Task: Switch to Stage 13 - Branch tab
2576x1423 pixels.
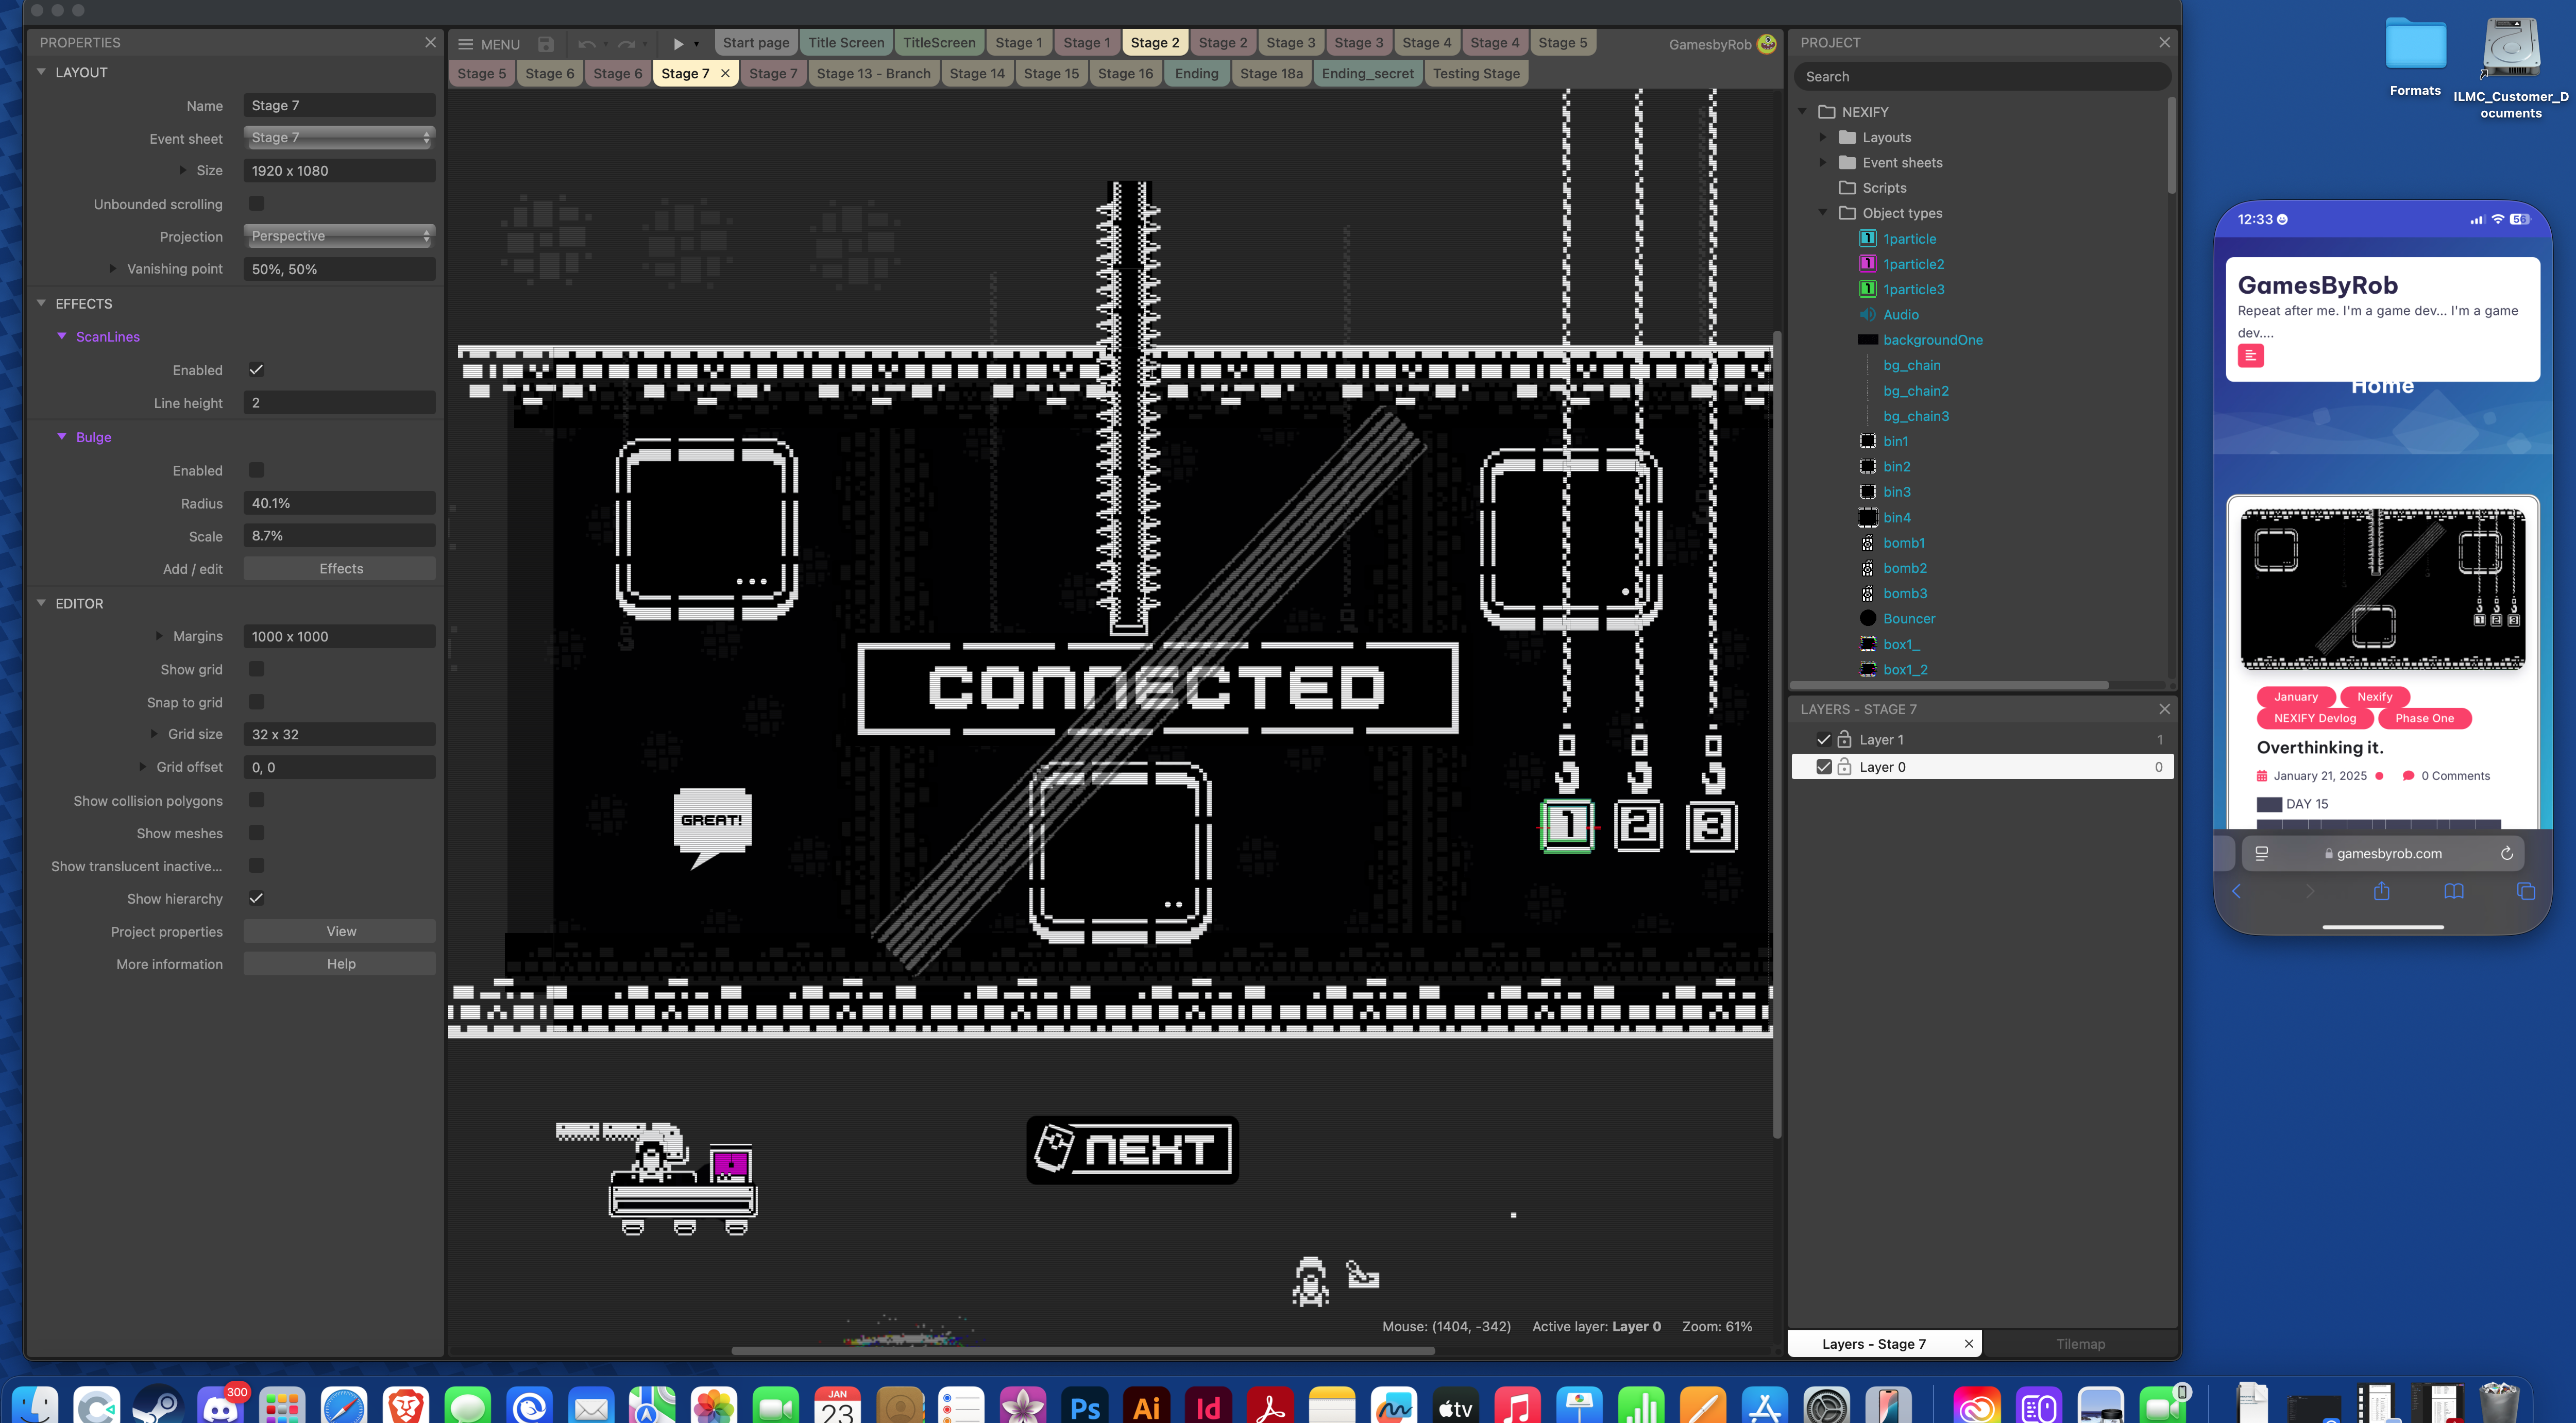Action: pos(873,74)
